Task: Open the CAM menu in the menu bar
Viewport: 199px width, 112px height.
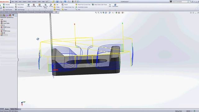Action: (x=39, y=2)
